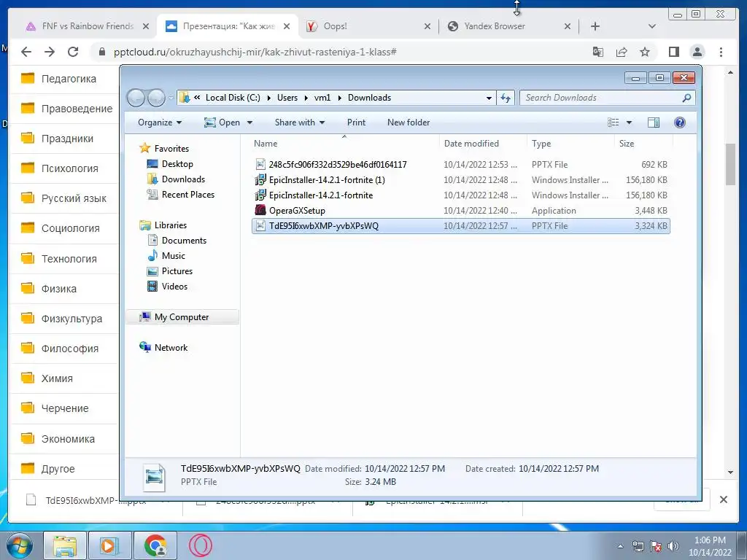Click Explorer forward navigation button
Image resolution: width=747 pixels, height=560 pixels.
click(x=156, y=98)
